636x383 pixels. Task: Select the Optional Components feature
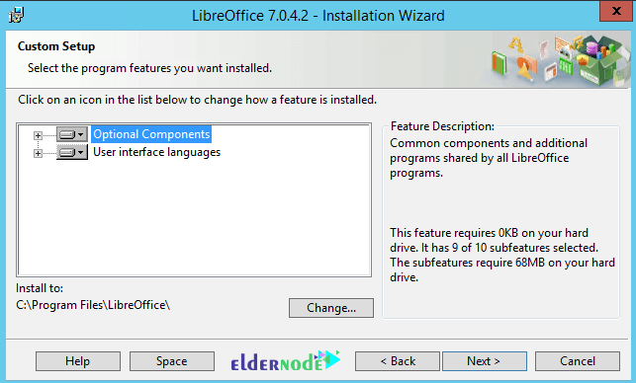point(151,134)
